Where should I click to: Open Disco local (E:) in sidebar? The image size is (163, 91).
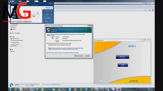coord(15,42)
